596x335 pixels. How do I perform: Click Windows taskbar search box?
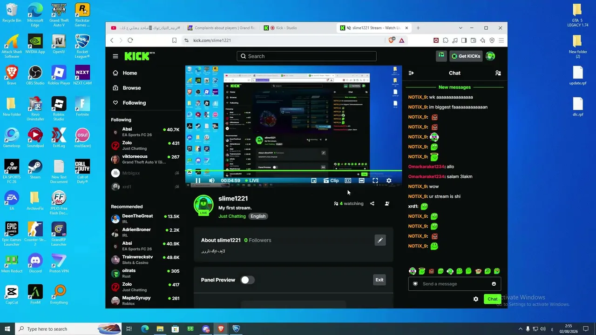(x=68, y=329)
